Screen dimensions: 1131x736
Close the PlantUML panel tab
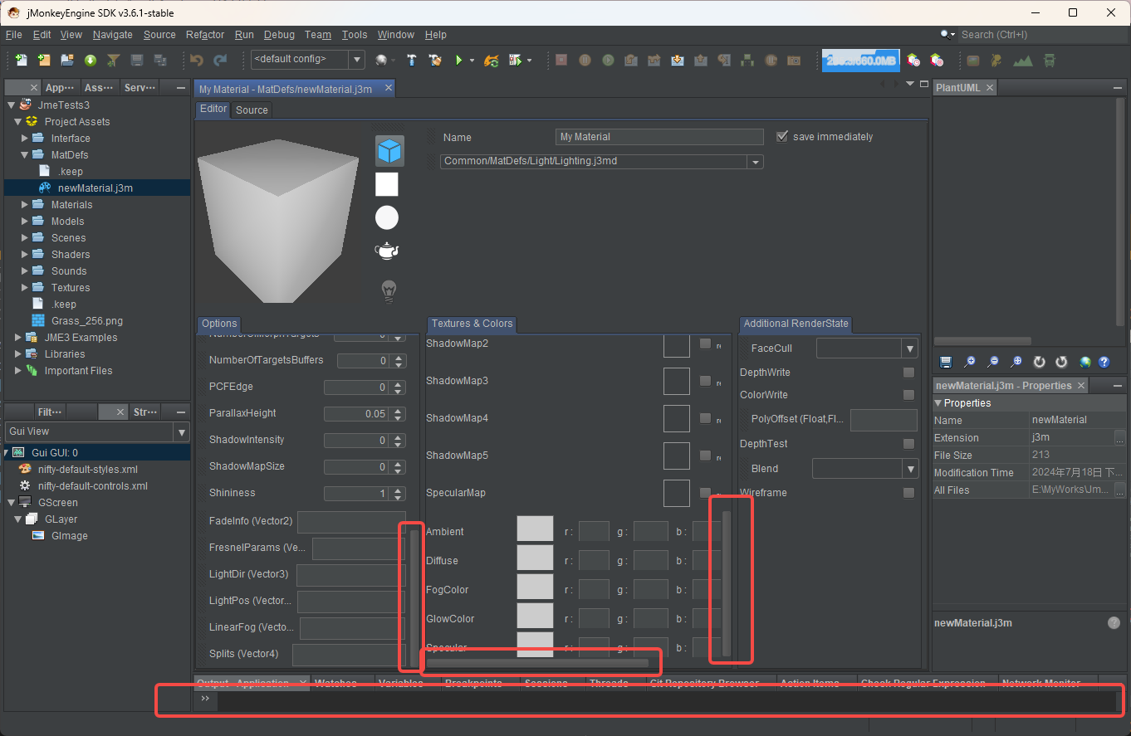990,87
